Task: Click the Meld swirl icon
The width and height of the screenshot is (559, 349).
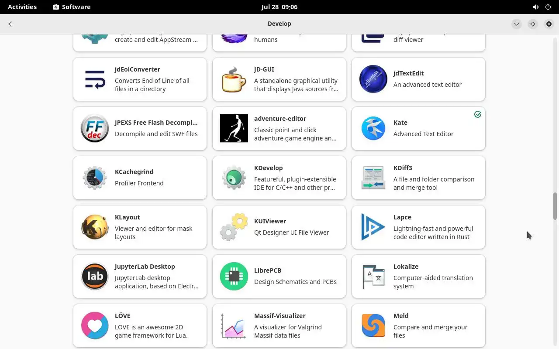Action: tap(373, 325)
